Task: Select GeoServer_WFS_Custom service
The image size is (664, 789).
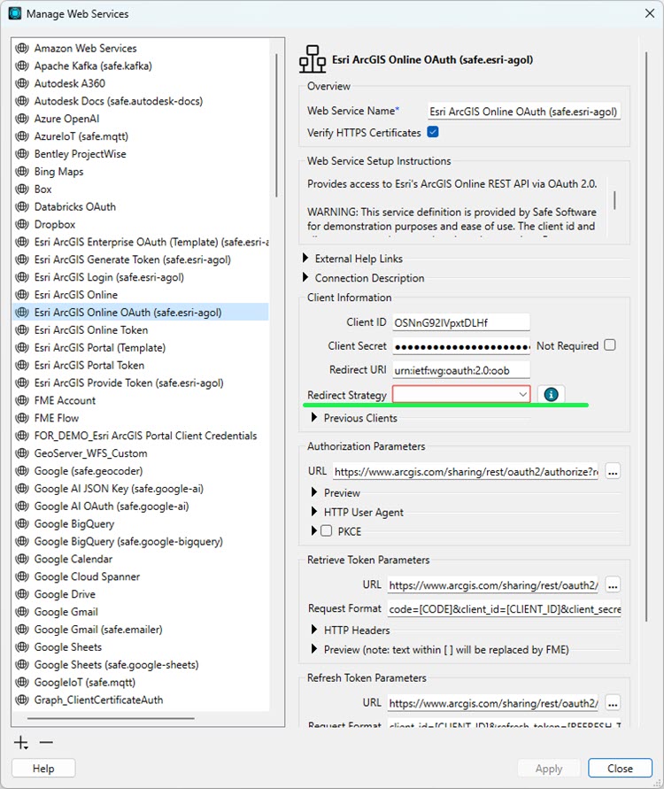Action: [141, 453]
